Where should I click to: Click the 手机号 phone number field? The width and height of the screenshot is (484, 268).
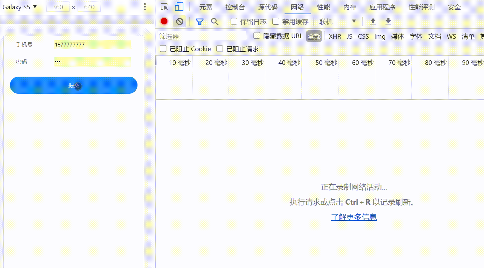93,45
